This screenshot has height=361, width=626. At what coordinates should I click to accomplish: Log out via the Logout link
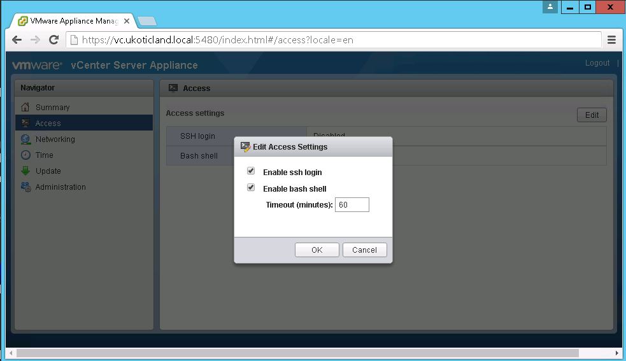pyautogui.click(x=597, y=62)
